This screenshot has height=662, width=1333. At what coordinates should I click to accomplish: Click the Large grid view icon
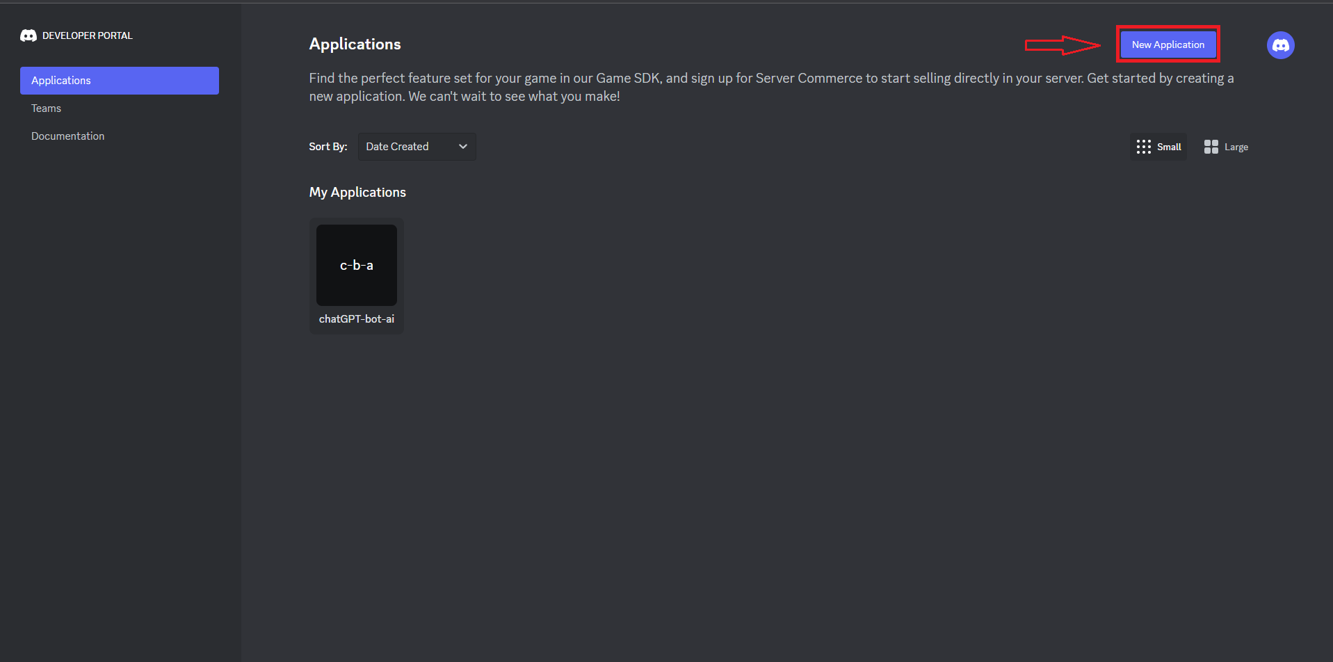click(x=1211, y=146)
